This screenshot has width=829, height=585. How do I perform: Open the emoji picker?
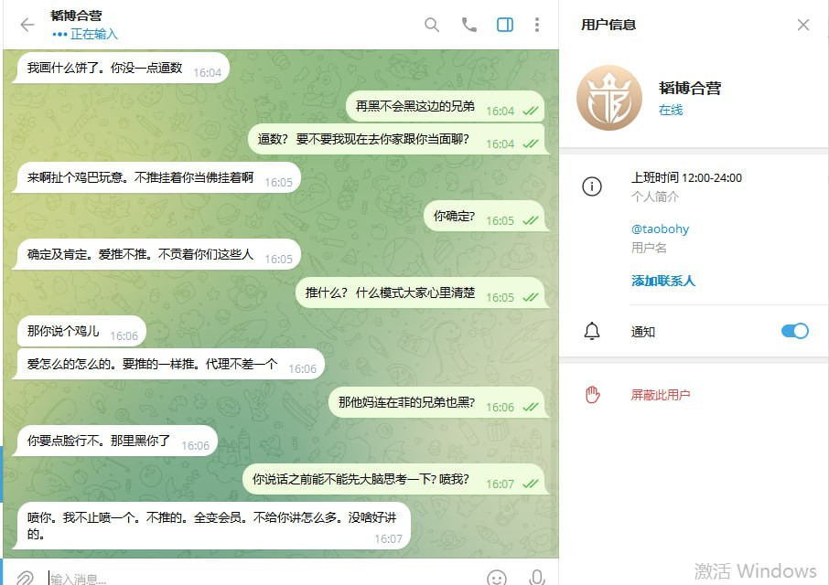click(x=497, y=578)
